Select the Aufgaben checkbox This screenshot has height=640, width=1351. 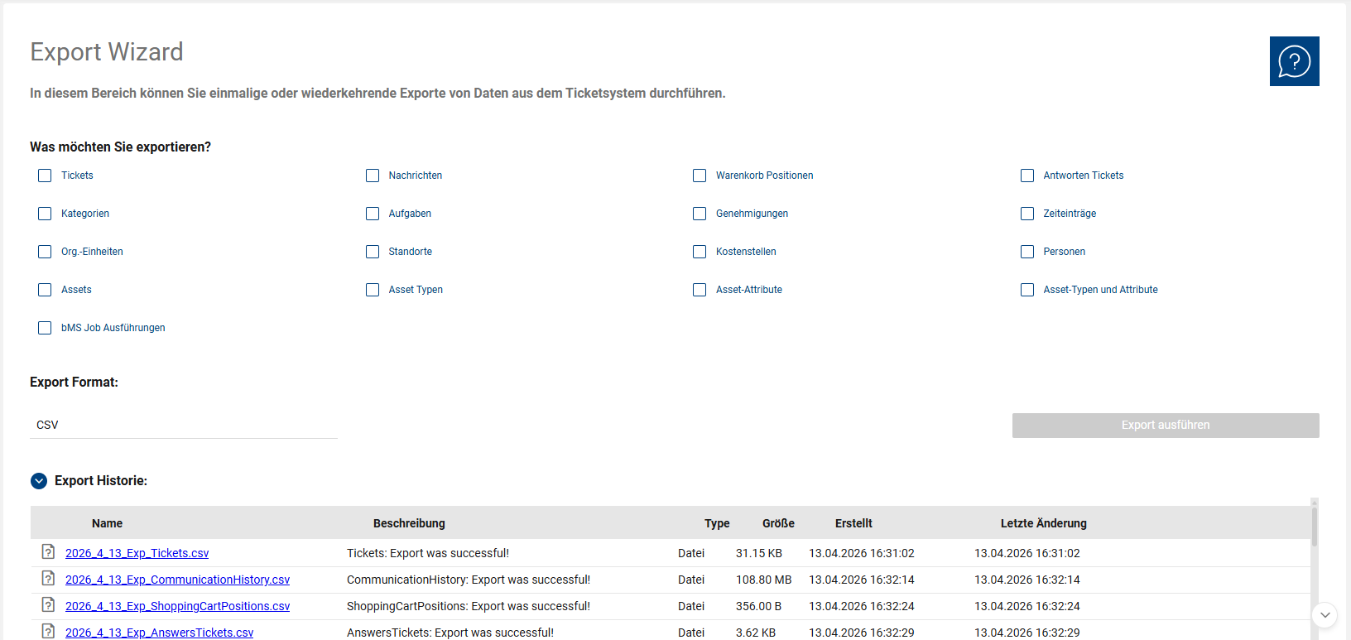tap(373, 214)
